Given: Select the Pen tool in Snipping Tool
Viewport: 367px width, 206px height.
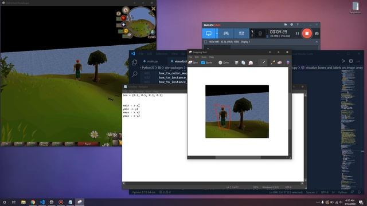Looking at the screenshot, I should [264, 62].
